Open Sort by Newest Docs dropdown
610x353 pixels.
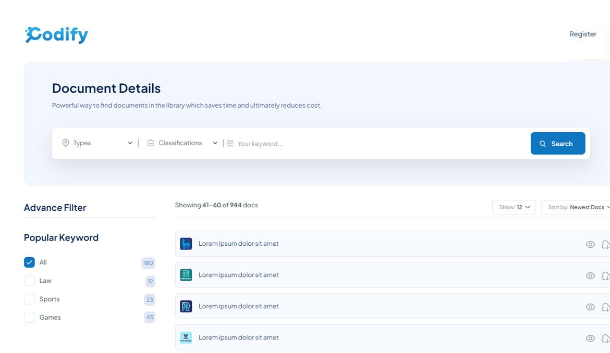click(x=577, y=207)
